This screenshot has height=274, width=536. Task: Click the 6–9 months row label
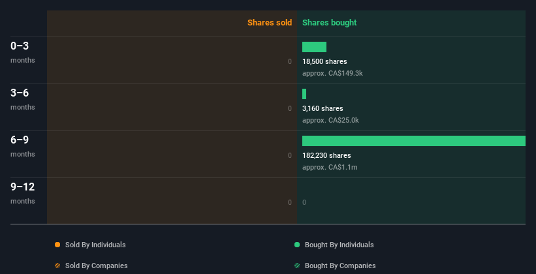pyautogui.click(x=23, y=146)
